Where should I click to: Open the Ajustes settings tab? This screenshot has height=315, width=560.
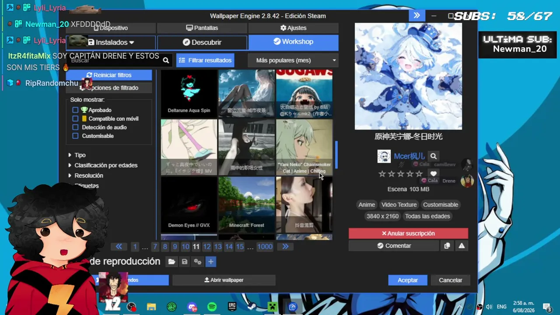click(x=294, y=28)
